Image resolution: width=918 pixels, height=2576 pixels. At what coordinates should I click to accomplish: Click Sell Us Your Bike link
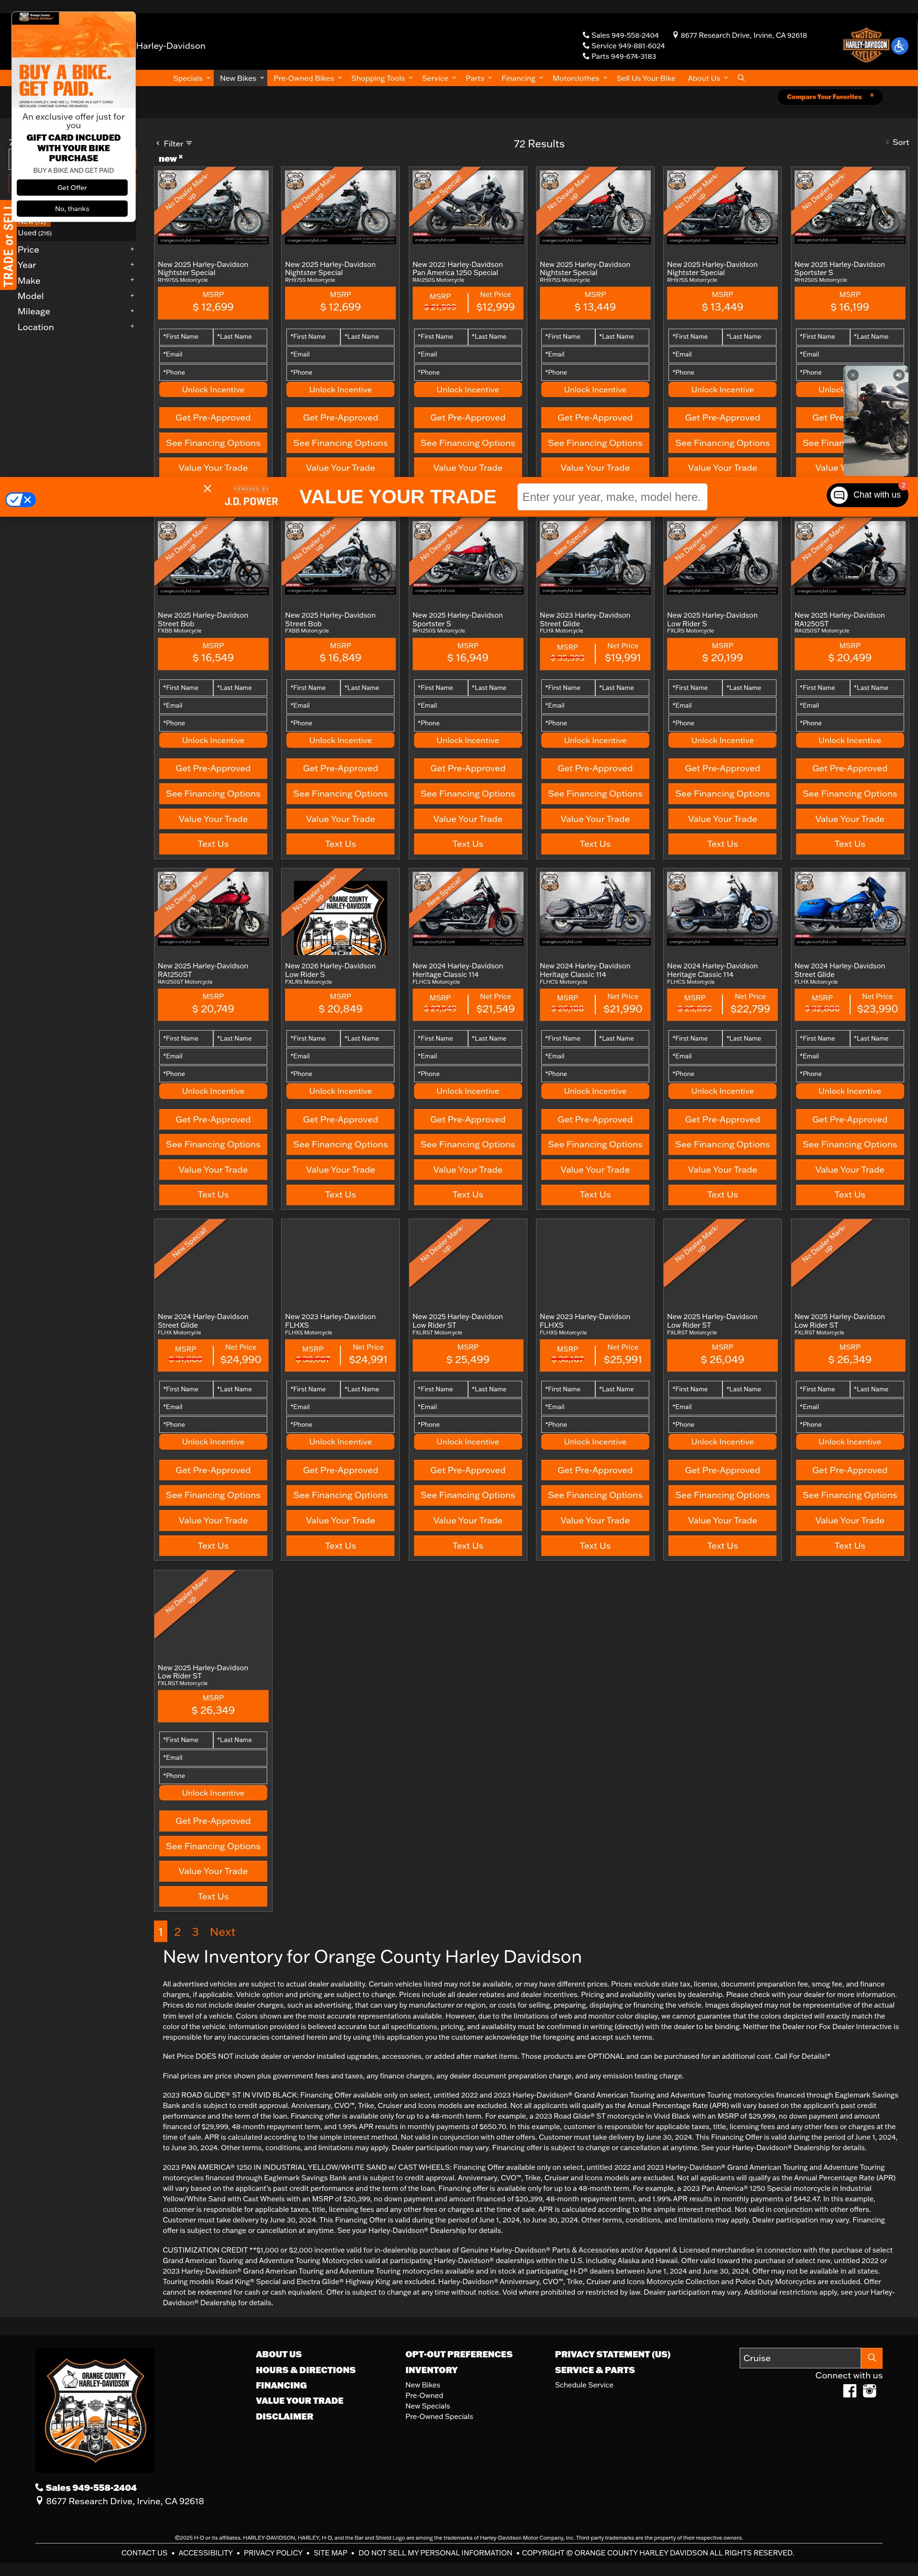point(645,78)
